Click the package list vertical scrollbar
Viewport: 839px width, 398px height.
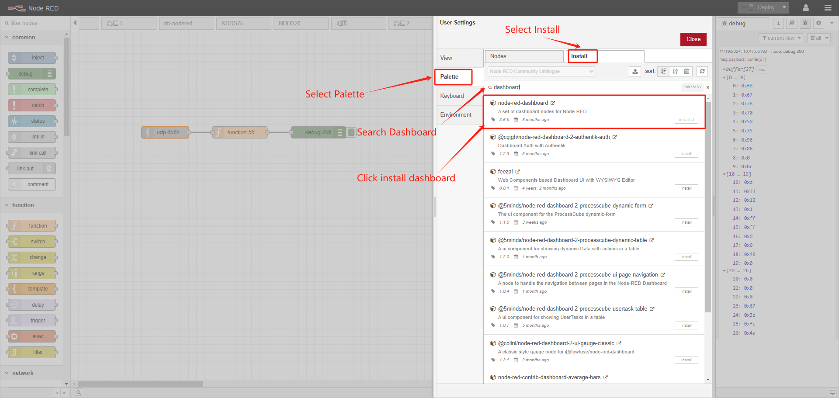pyautogui.click(x=708, y=208)
